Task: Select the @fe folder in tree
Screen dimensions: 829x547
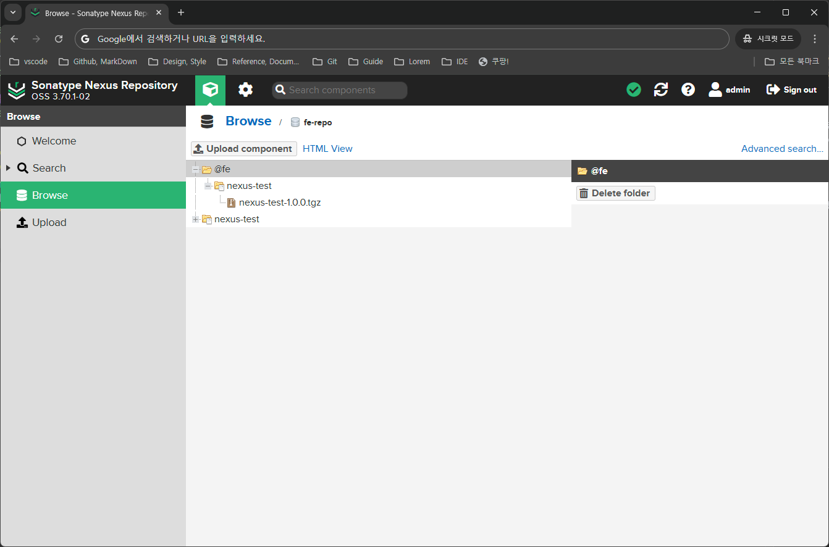Action: pyautogui.click(x=222, y=169)
